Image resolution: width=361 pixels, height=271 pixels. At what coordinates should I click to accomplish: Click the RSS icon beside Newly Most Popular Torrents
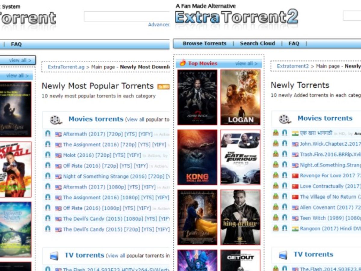pyautogui.click(x=163, y=87)
